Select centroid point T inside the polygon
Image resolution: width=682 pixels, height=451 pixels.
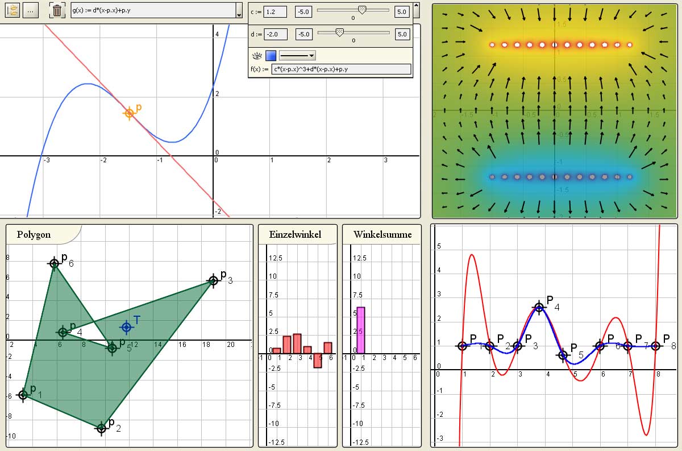pyautogui.click(x=126, y=326)
